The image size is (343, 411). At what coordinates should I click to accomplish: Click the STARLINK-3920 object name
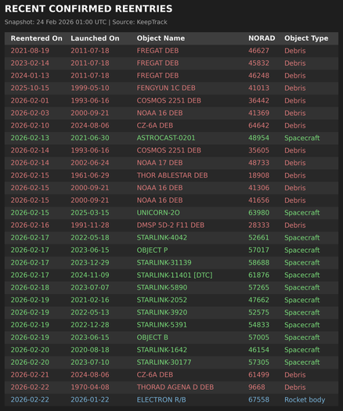[162, 312]
